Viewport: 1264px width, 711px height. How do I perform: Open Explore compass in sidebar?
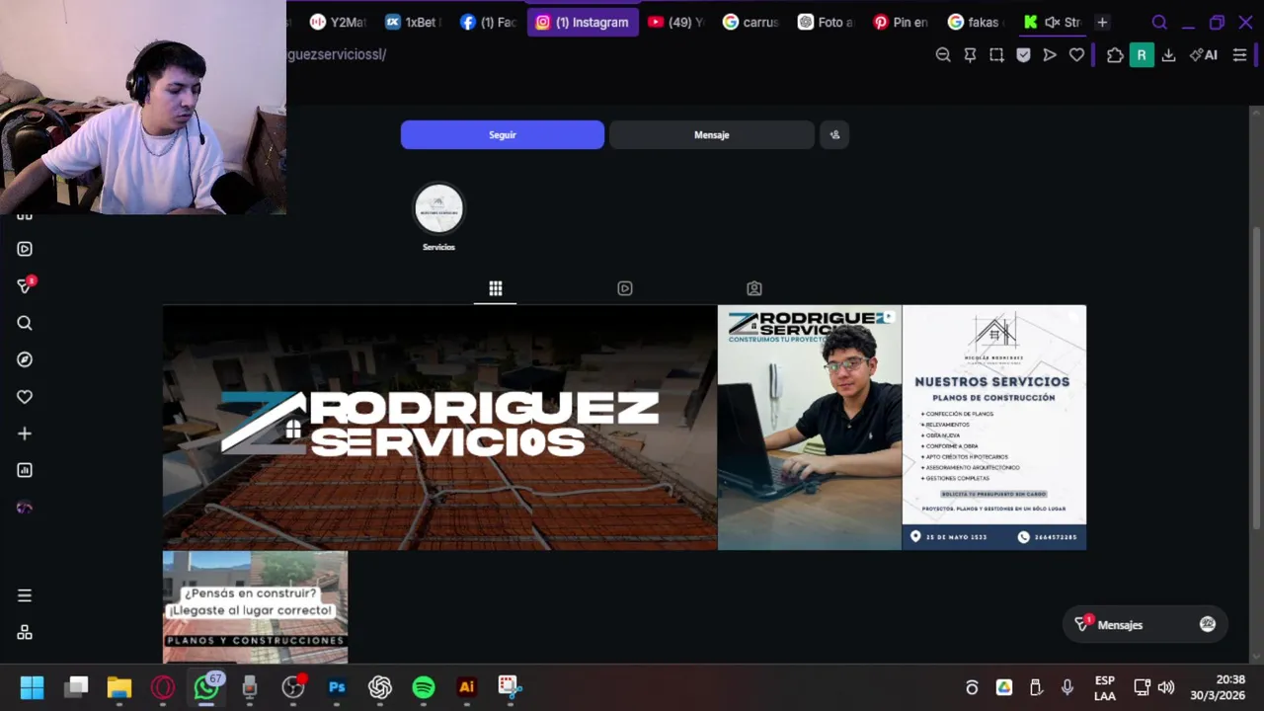pyautogui.click(x=25, y=359)
